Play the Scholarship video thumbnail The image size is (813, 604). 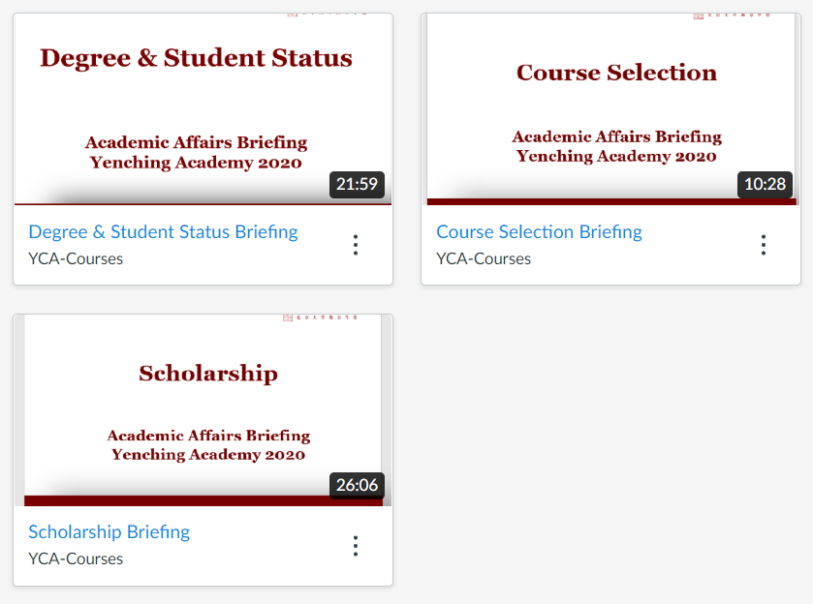click(203, 410)
